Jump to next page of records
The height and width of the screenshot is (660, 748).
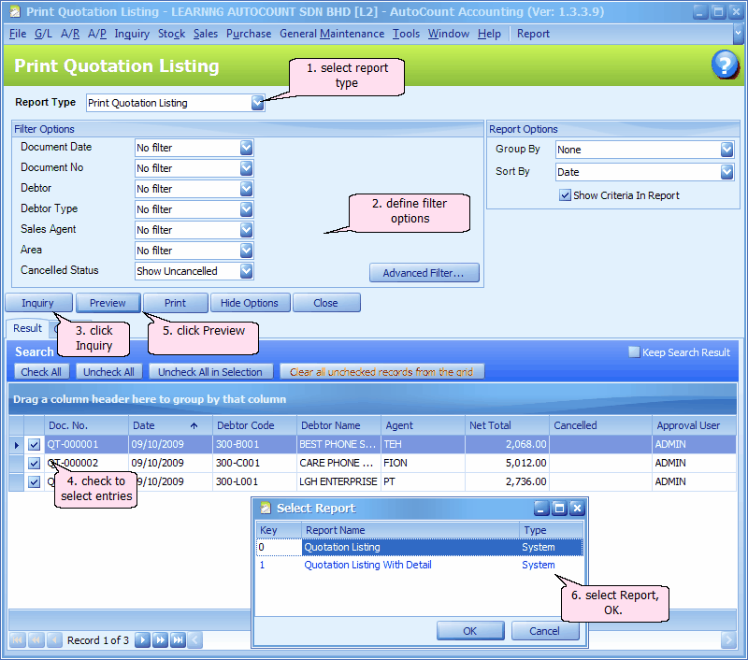point(160,640)
